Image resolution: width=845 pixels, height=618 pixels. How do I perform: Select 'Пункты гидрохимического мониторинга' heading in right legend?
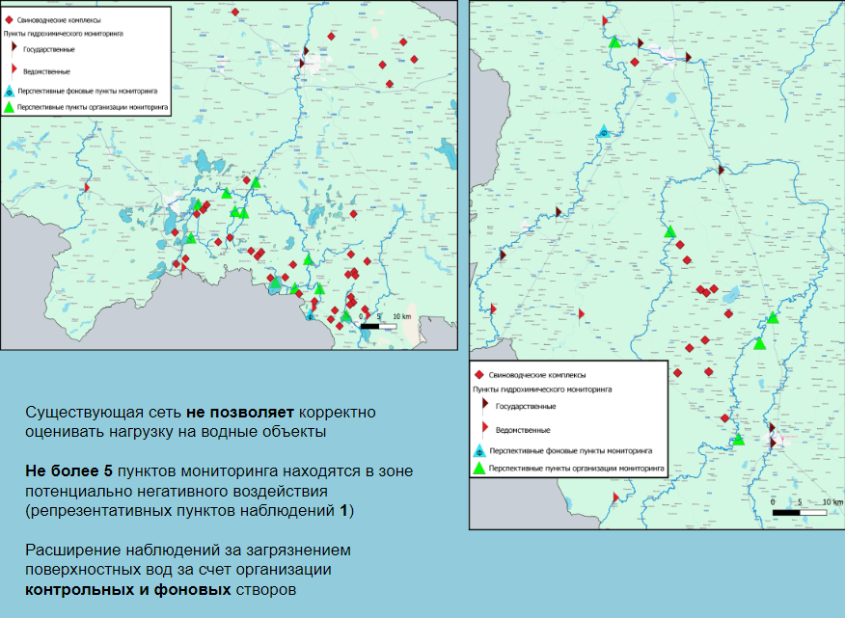[x=542, y=389]
